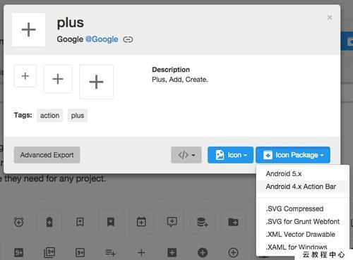Select the largest plus preview thumbnail
Image resolution: width=353 pixels, height=260 pixels.
[x=97, y=82]
